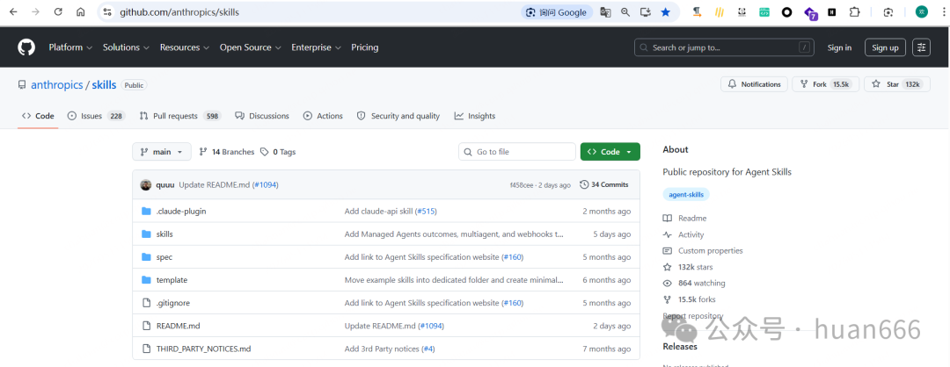The height and width of the screenshot is (367, 950).
Task: Switch to the Actions tab
Action: [323, 116]
